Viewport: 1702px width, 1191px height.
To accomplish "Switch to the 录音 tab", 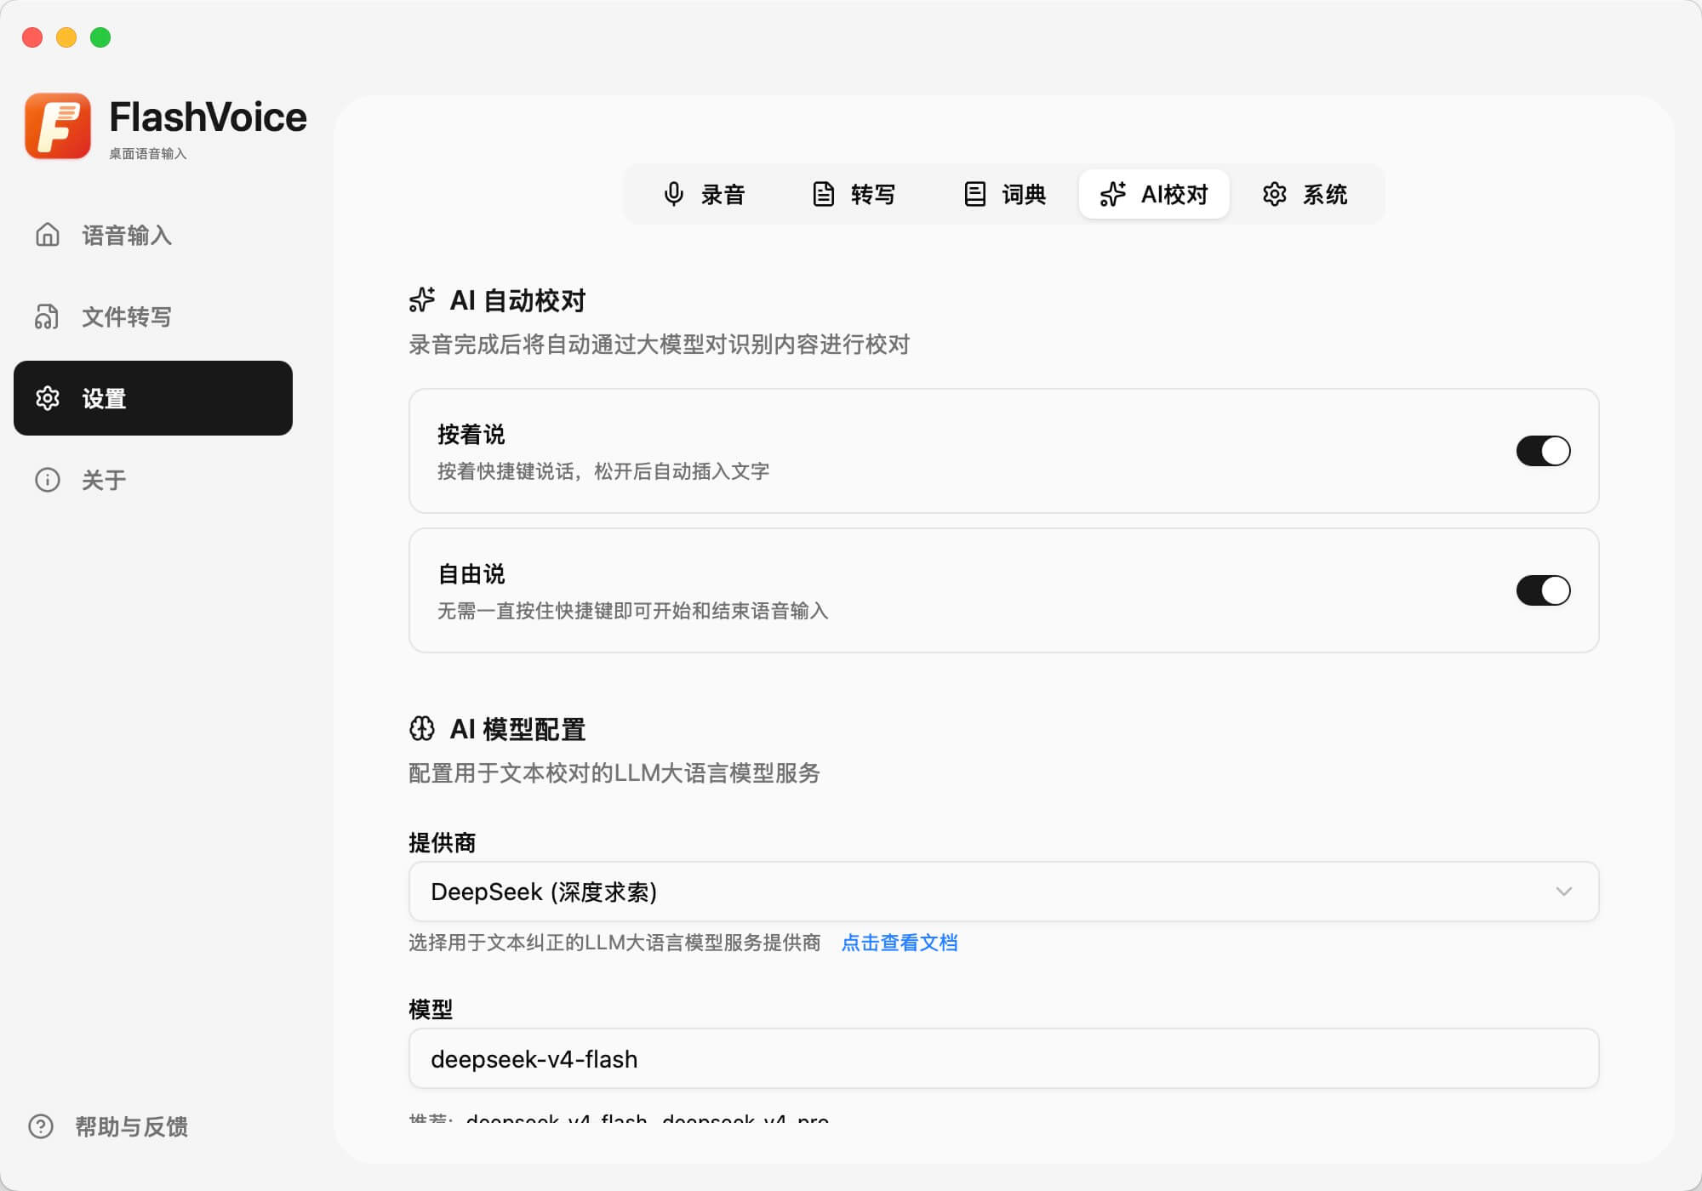I will (x=704, y=194).
